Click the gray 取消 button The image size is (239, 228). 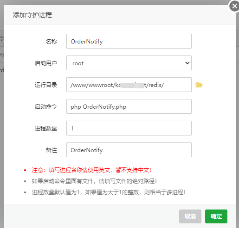[x=190, y=216]
